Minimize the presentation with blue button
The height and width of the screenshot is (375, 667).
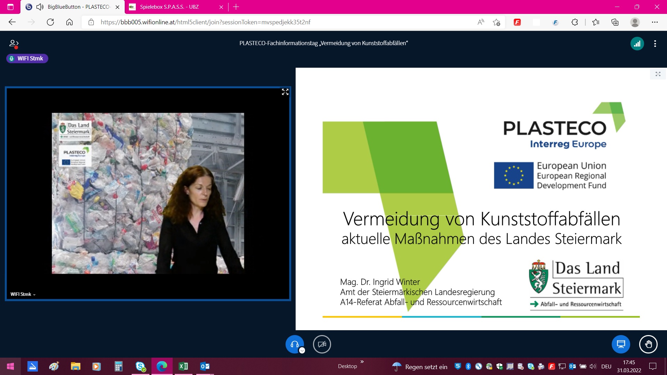(621, 344)
